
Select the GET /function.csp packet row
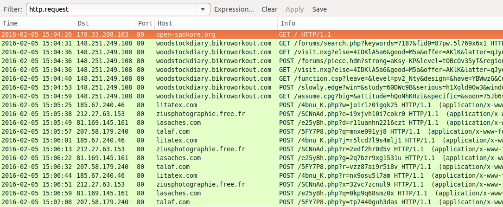(x=251, y=78)
